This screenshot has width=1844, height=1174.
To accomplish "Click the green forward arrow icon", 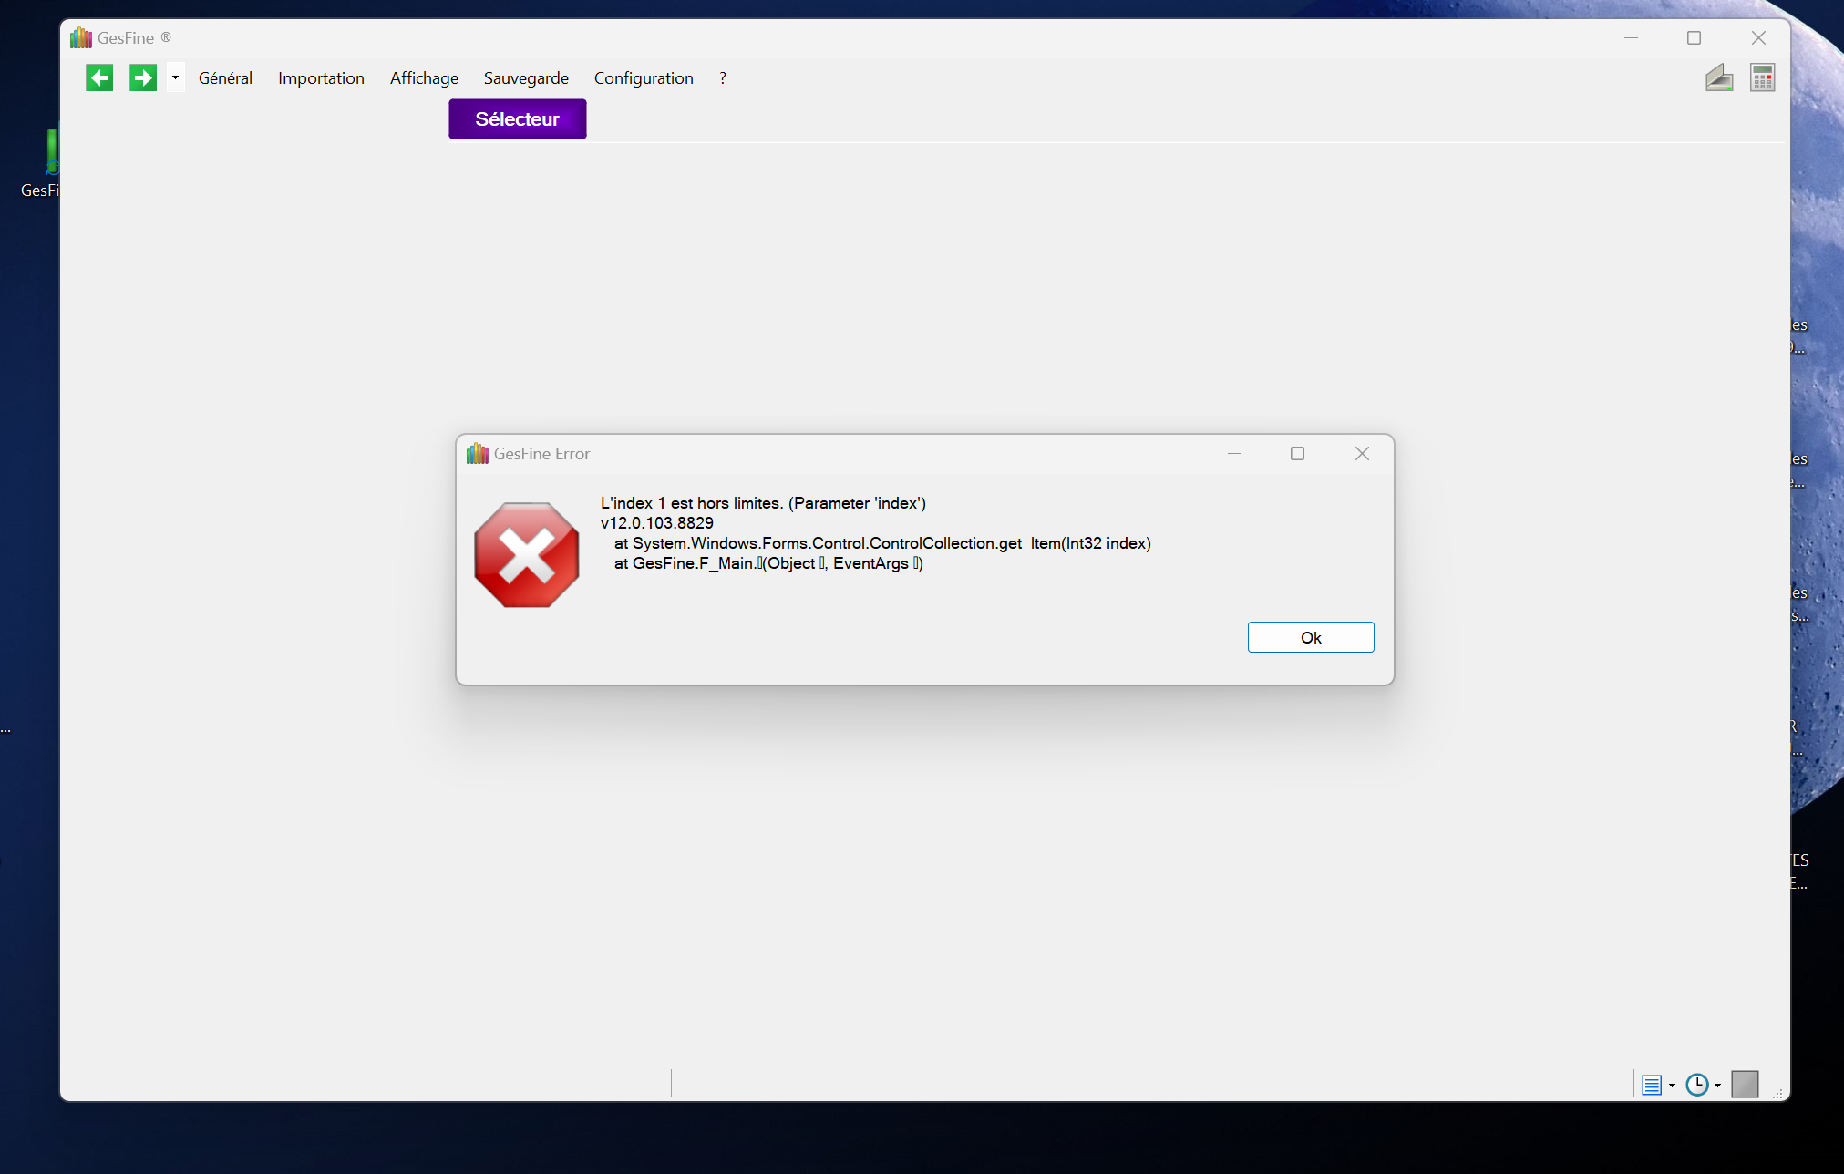I will click(143, 78).
